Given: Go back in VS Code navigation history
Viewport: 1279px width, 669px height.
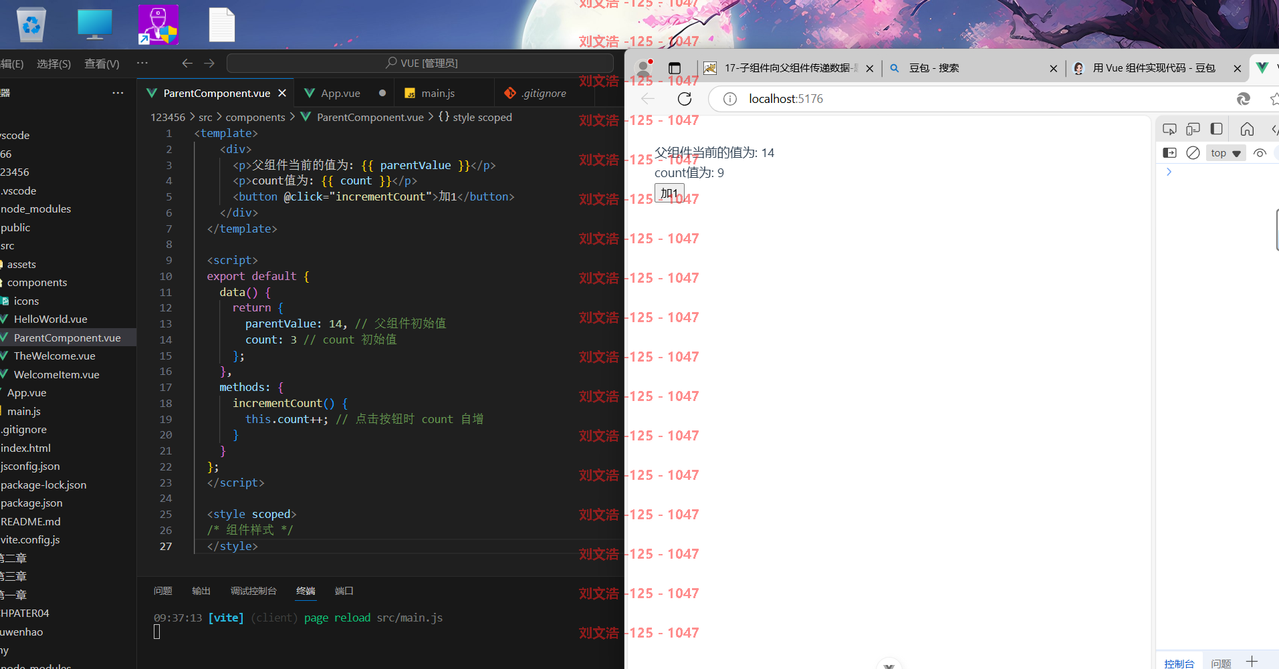Looking at the screenshot, I should tap(187, 63).
